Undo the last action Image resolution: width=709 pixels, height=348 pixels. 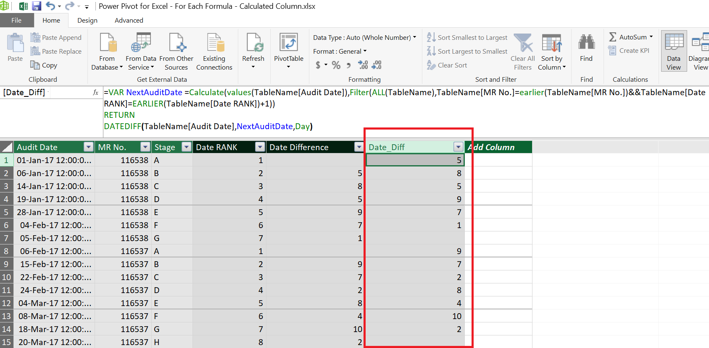click(50, 6)
